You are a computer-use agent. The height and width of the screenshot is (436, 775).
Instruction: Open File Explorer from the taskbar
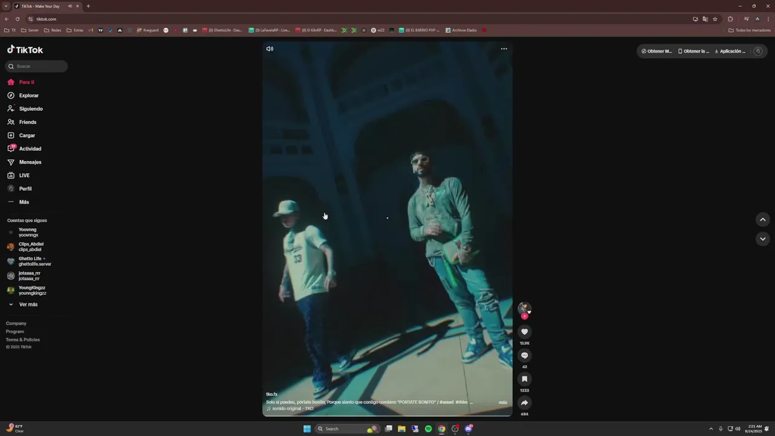click(401, 429)
